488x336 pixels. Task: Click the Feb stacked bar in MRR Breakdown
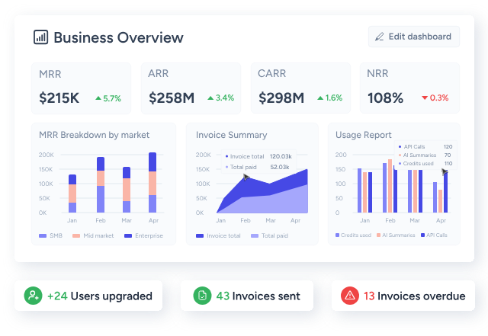[x=101, y=185]
